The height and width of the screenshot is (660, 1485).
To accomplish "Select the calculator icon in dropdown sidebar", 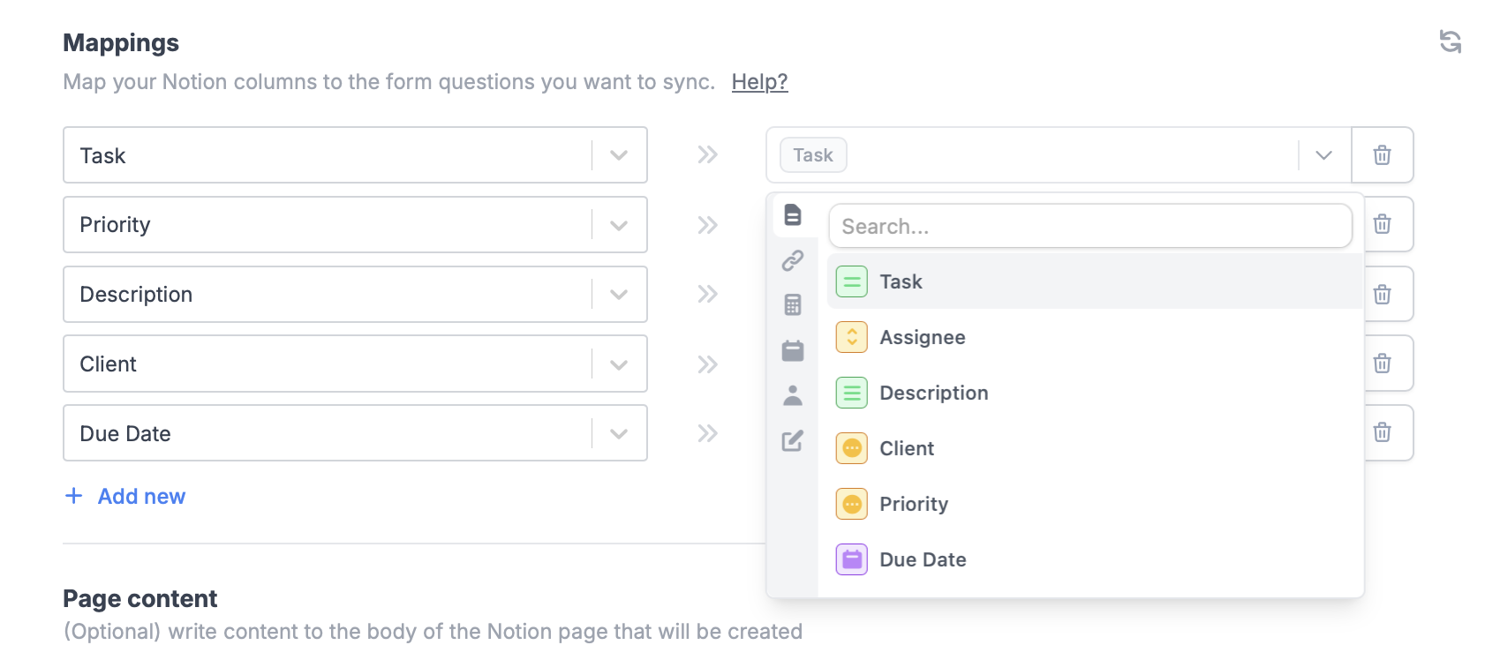I will (793, 305).
